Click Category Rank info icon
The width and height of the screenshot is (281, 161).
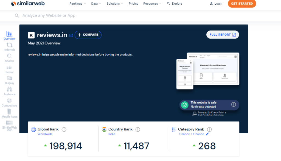click(209, 129)
